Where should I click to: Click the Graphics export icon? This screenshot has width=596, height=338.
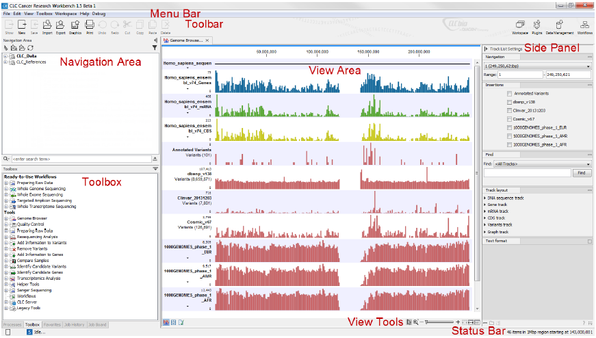point(75,25)
